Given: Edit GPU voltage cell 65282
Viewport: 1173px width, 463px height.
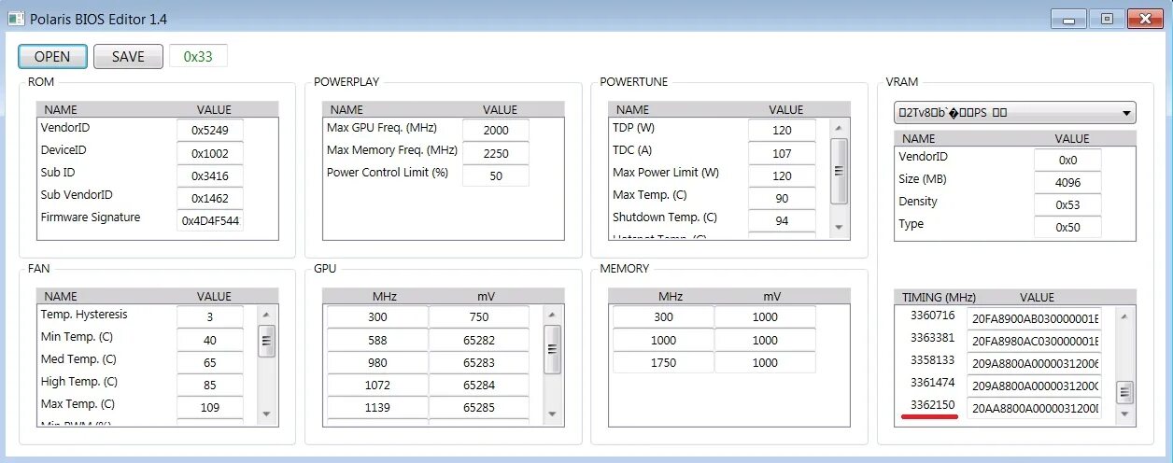Looking at the screenshot, I should 479,340.
